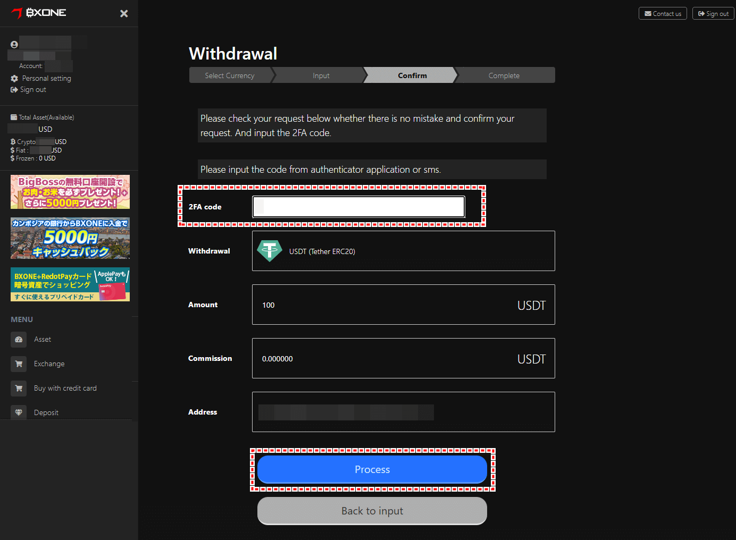The image size is (736, 540).
Task: Click the Total Asset wallet icon
Action: [x=14, y=117]
